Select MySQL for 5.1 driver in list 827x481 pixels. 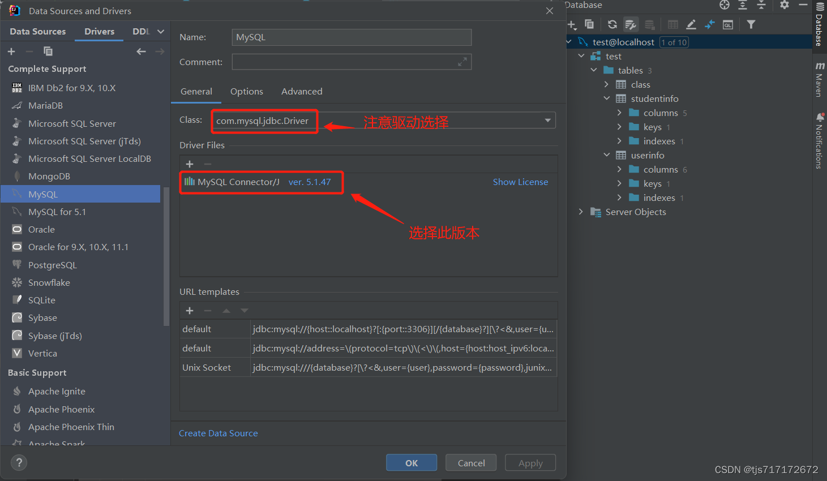pyautogui.click(x=80, y=212)
